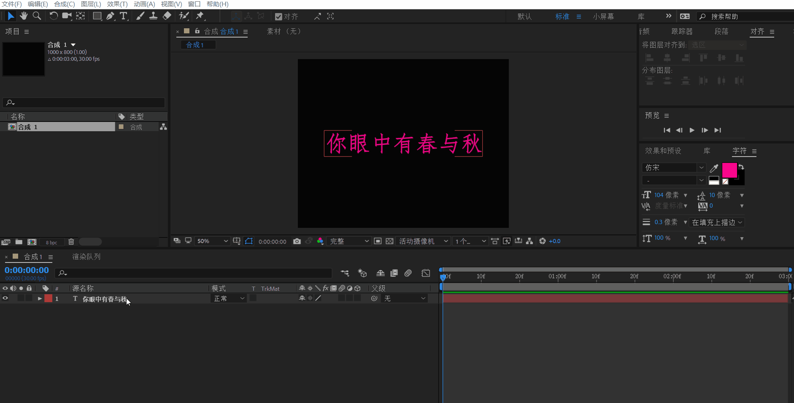The image size is (794, 403).
Task: Select the Rectangle shape tool
Action: tap(97, 16)
